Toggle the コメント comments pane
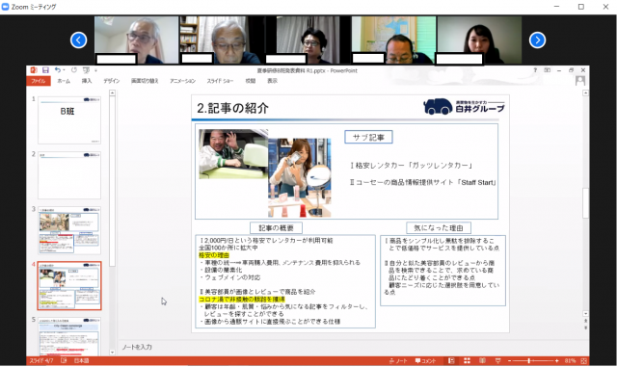Viewport: 617px width, 367px height. point(425,360)
